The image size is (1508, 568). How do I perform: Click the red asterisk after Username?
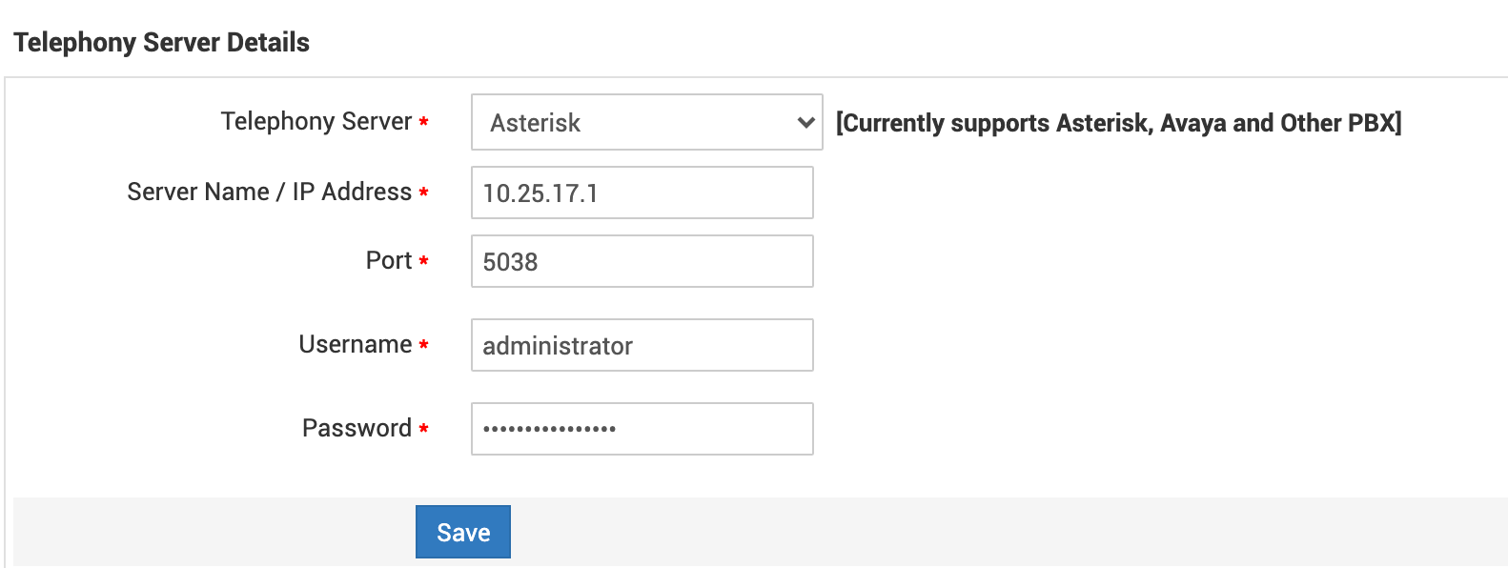point(423,346)
